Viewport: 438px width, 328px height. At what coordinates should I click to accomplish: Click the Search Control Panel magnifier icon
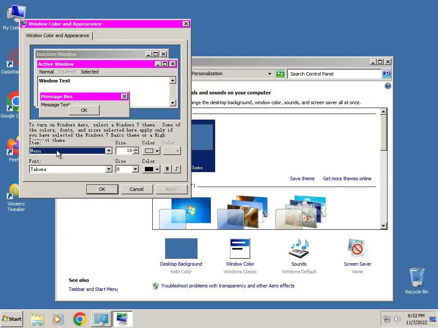(387, 74)
